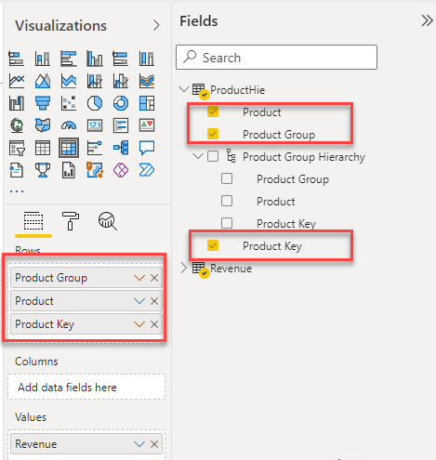Add the ArcGIS Maps visual

click(95, 170)
